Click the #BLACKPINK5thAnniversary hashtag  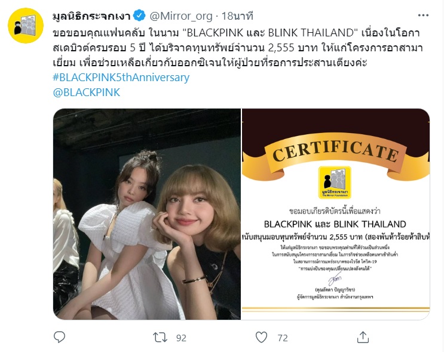121,77
